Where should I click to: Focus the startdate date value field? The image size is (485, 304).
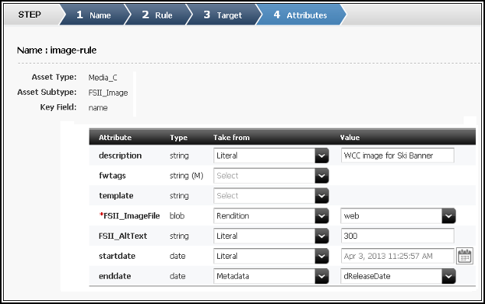(398, 256)
